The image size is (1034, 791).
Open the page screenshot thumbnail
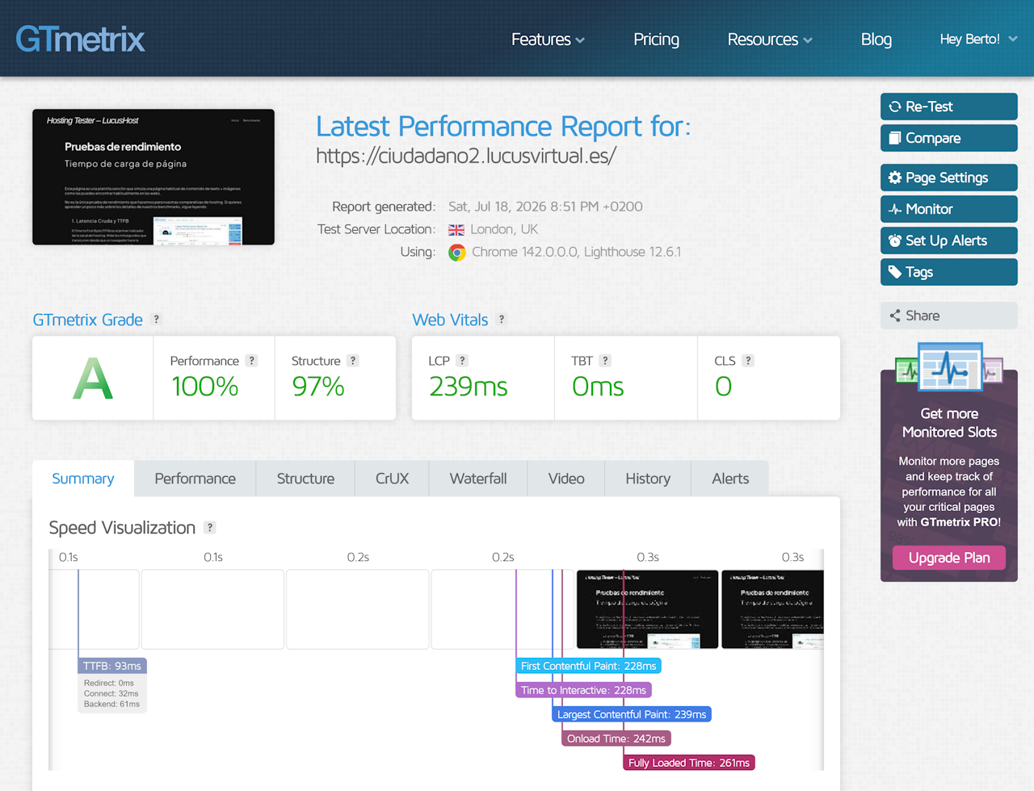[153, 177]
